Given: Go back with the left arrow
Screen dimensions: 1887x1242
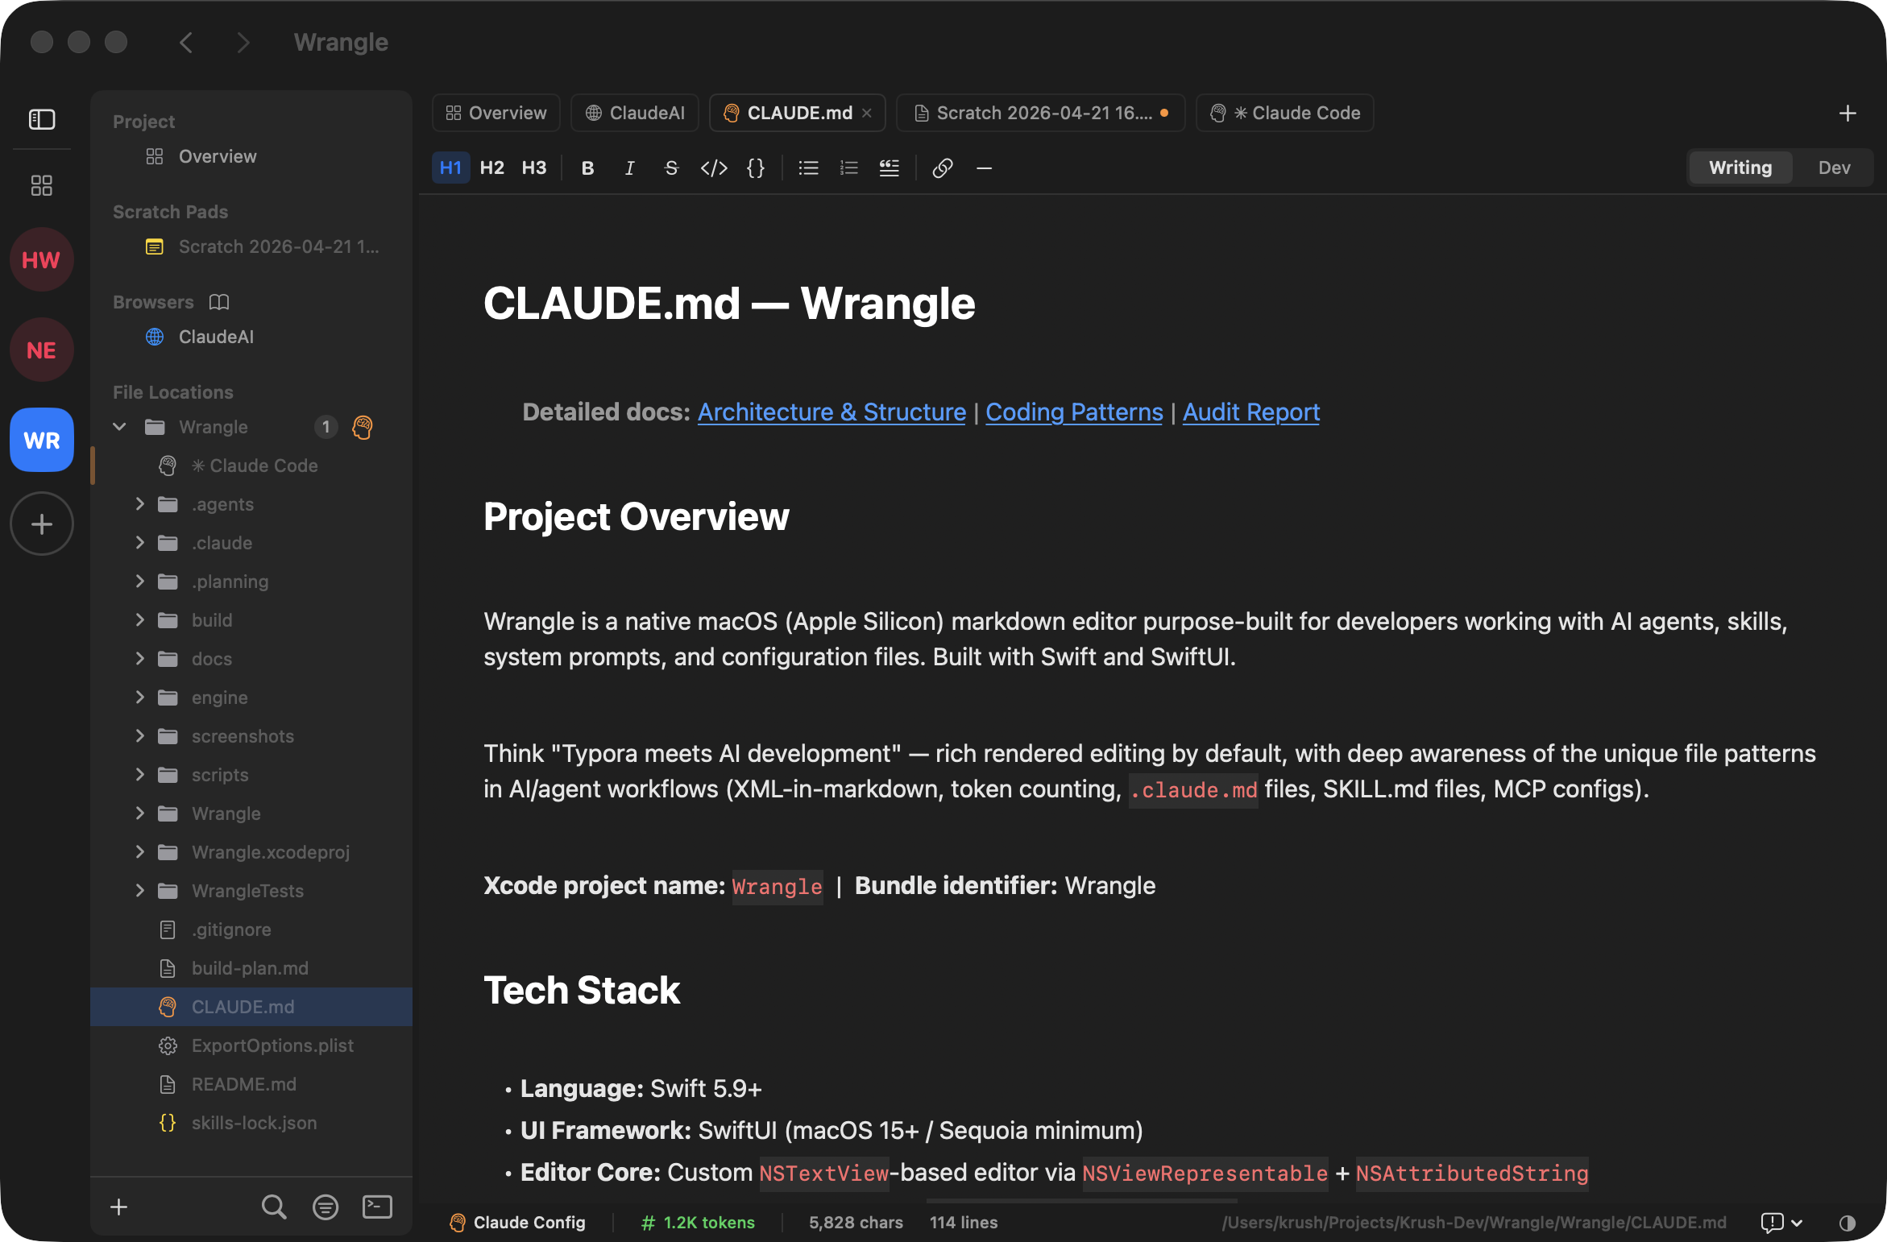Looking at the screenshot, I should (186, 42).
